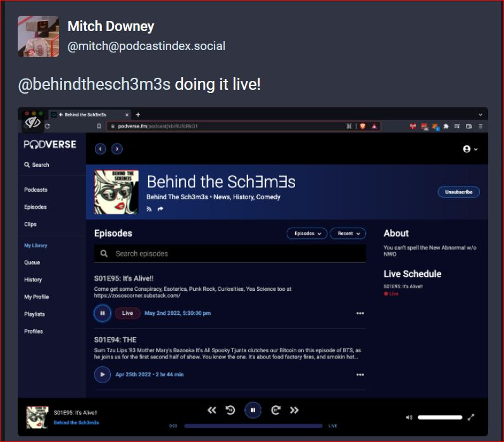
Task: Open Clips in the sidebar
Action: coord(30,224)
